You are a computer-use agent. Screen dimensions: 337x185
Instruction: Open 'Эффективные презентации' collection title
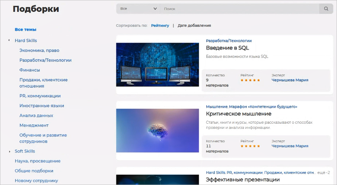[x=243, y=179]
